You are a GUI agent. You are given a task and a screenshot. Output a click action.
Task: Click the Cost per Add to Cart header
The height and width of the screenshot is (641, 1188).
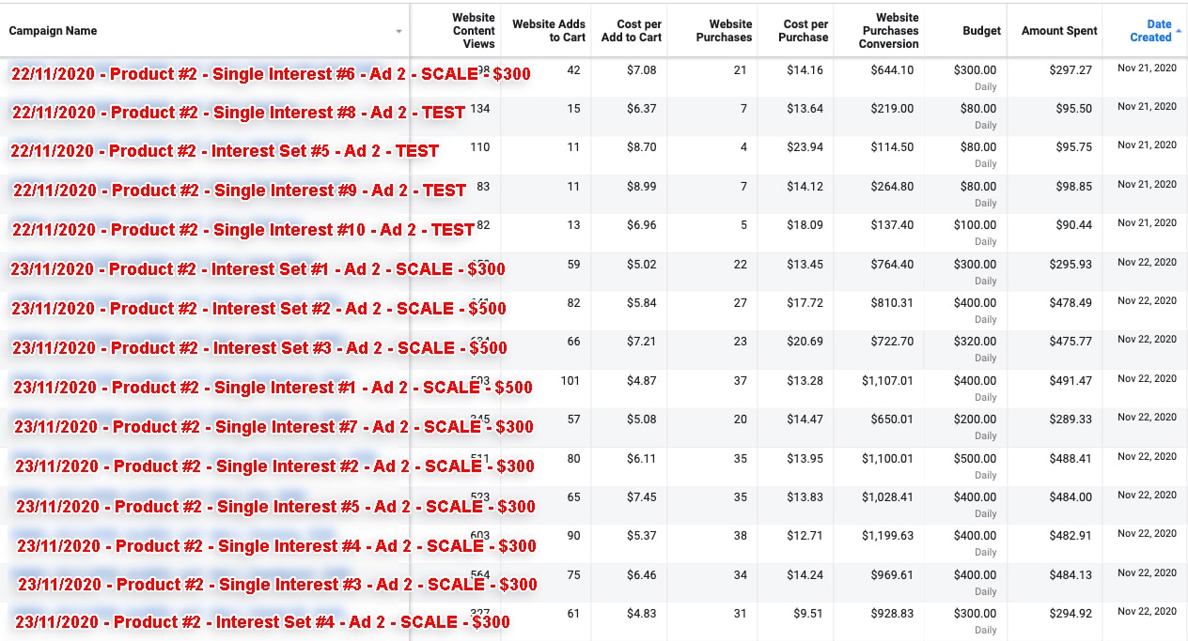pos(632,30)
